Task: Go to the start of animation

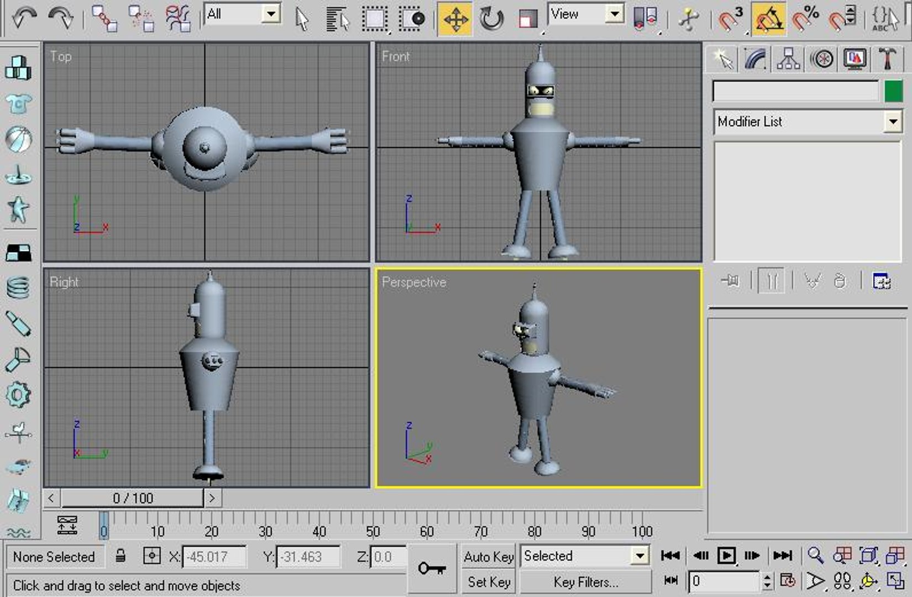Action: pyautogui.click(x=670, y=556)
